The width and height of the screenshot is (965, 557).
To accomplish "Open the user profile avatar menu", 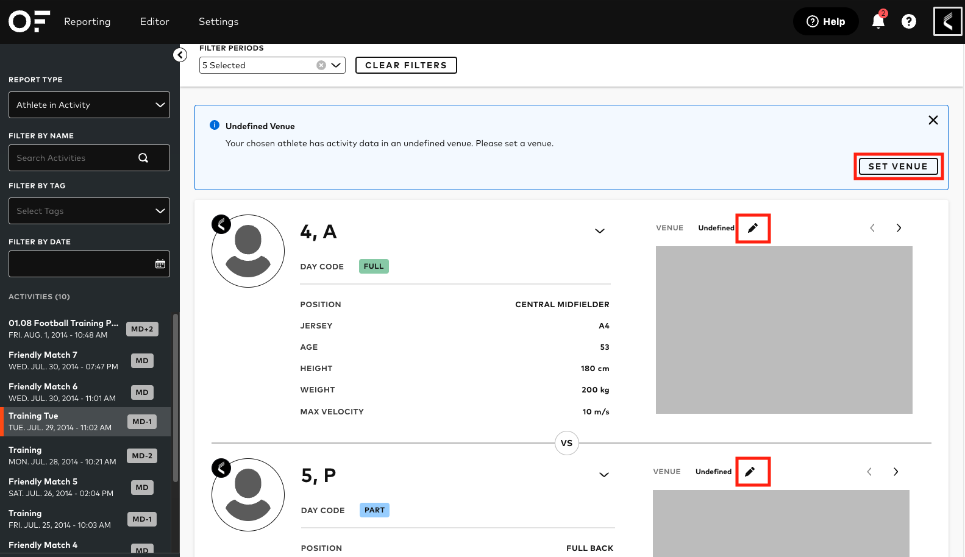I will (x=947, y=21).
